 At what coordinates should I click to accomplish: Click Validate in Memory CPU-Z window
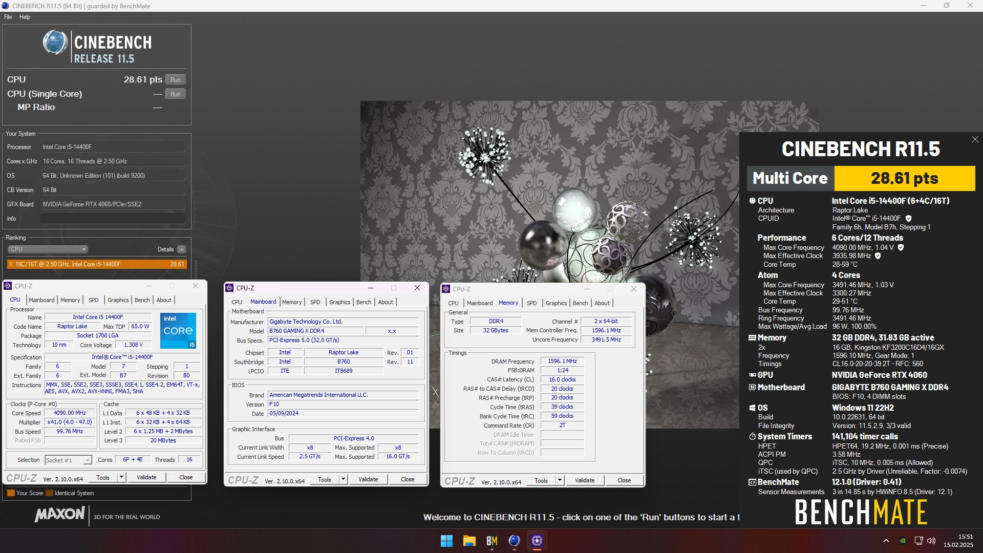click(x=585, y=480)
